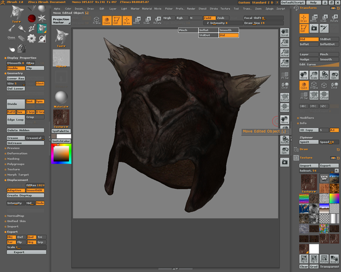Click the Txtr Off texture icon
Viewport: 341px width, 272px height.
(324, 178)
